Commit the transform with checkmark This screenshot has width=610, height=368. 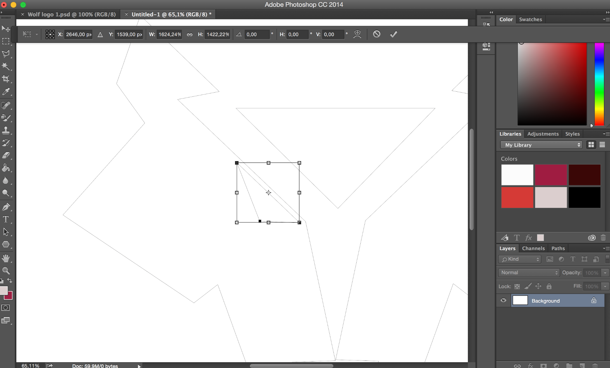(393, 34)
